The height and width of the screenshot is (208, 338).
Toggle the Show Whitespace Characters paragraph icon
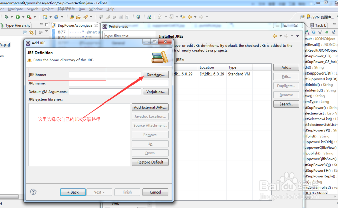(x=127, y=17)
